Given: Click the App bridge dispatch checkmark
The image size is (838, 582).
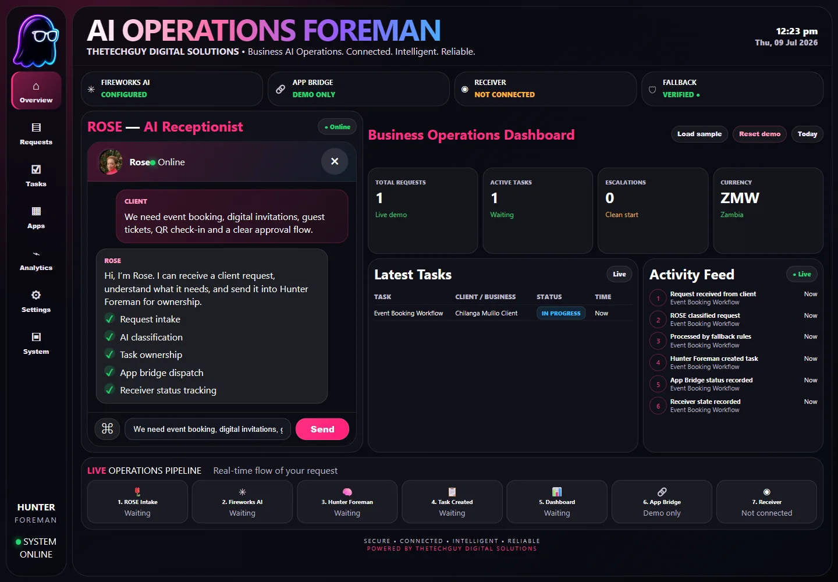Looking at the screenshot, I should (109, 372).
